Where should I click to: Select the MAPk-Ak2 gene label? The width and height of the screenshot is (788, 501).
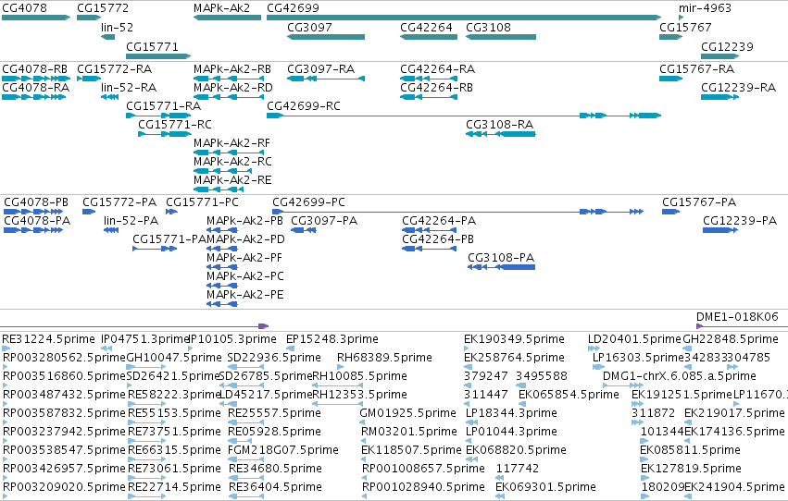click(x=221, y=8)
